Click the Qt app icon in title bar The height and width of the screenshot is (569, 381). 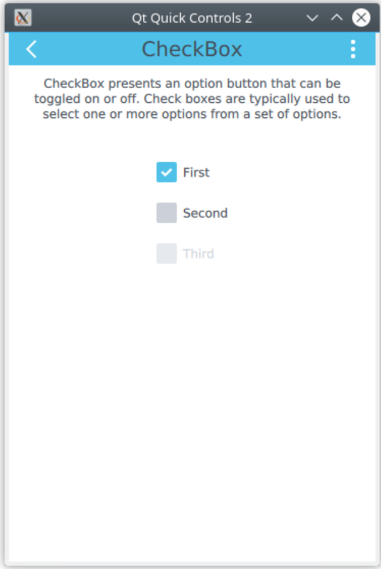tap(22, 17)
